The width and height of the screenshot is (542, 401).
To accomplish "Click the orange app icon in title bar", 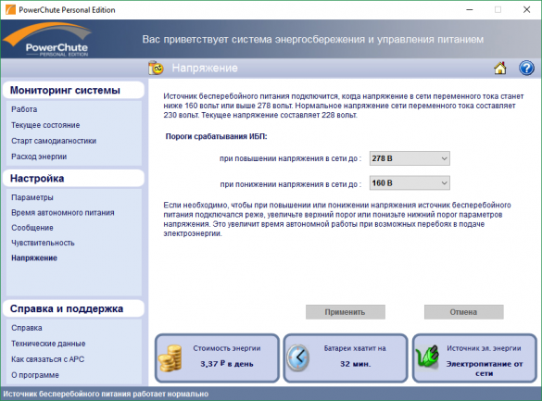I will click(x=10, y=9).
